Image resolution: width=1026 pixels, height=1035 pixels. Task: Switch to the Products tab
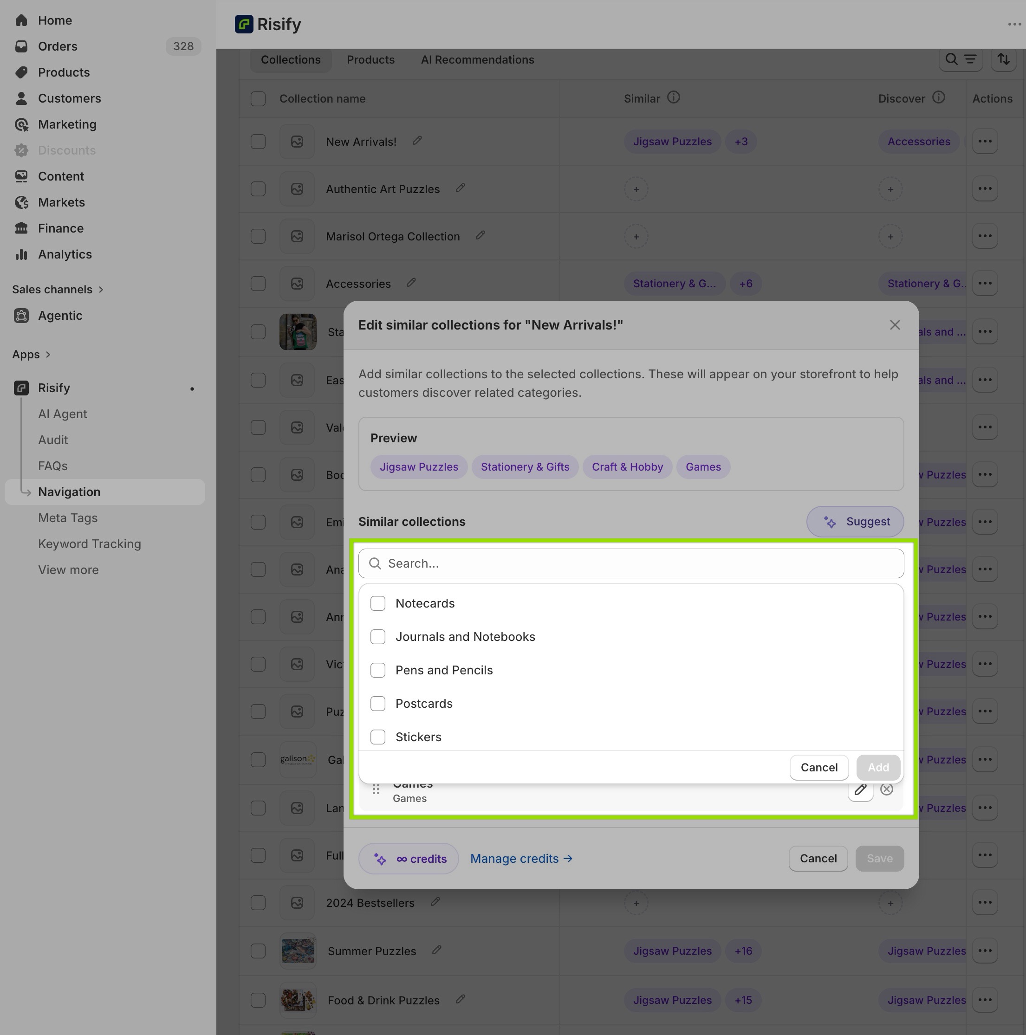click(371, 60)
